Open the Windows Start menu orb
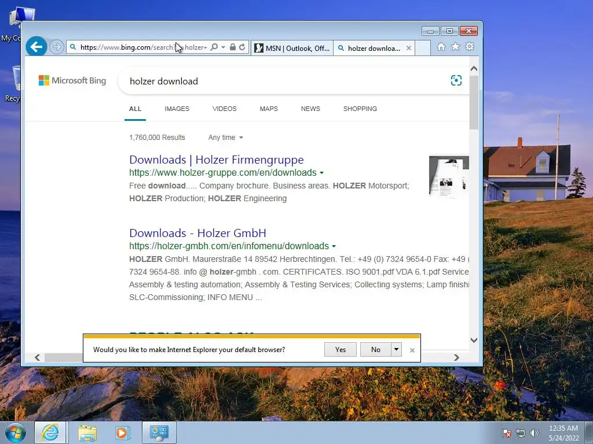The width and height of the screenshot is (593, 444). (x=16, y=432)
